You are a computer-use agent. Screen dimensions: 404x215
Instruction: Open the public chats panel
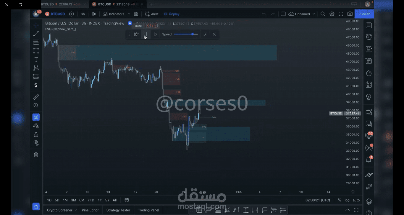(x=369, y=112)
